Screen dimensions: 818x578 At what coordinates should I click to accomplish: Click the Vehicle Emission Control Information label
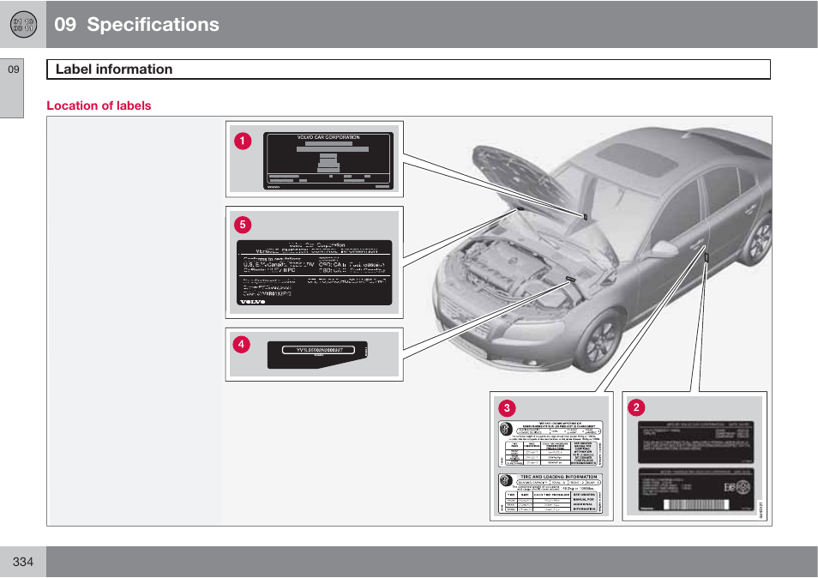click(x=314, y=273)
